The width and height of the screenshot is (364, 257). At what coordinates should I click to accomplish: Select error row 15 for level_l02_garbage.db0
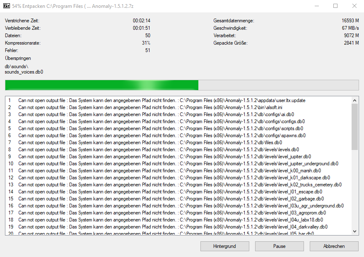click(x=178, y=199)
